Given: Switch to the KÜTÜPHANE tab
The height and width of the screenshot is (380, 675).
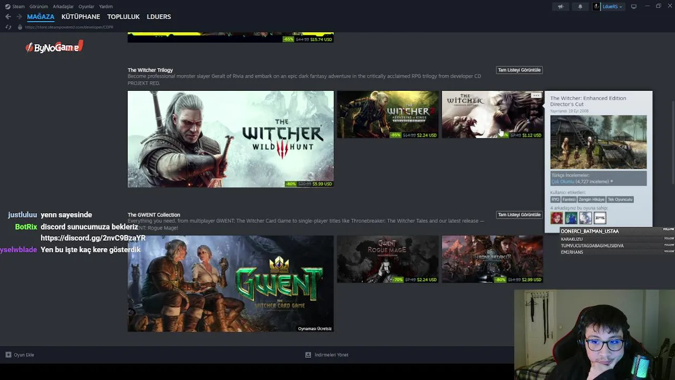Looking at the screenshot, I should (x=81, y=17).
